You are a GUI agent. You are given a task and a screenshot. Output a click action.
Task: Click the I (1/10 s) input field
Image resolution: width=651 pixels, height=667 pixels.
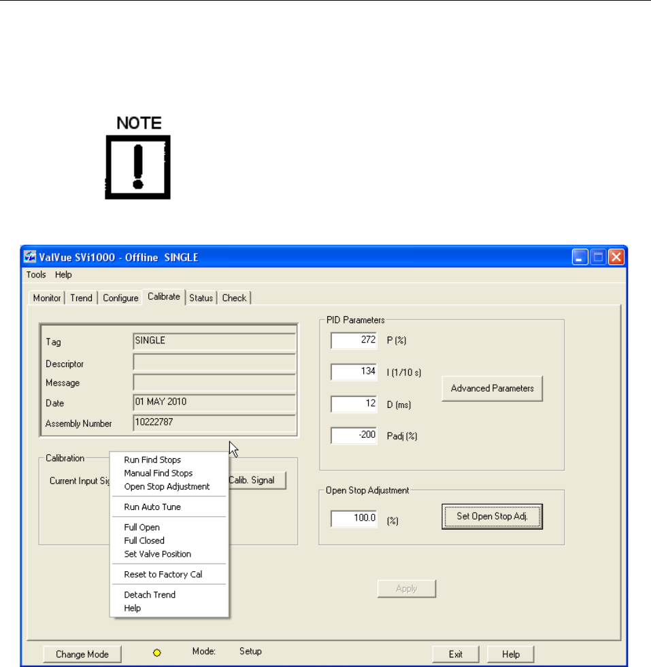[x=354, y=372]
